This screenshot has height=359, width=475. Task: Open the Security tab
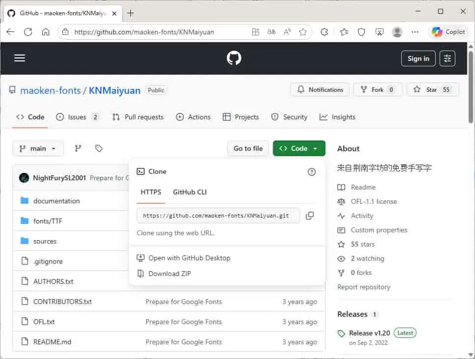point(289,117)
